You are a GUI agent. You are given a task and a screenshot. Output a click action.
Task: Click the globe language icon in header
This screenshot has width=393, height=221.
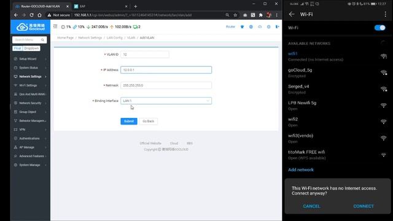point(251,27)
